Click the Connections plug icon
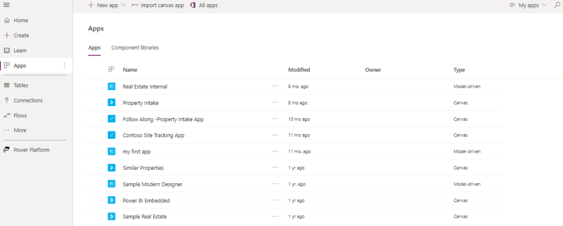This screenshot has width=563, height=226. click(x=7, y=101)
